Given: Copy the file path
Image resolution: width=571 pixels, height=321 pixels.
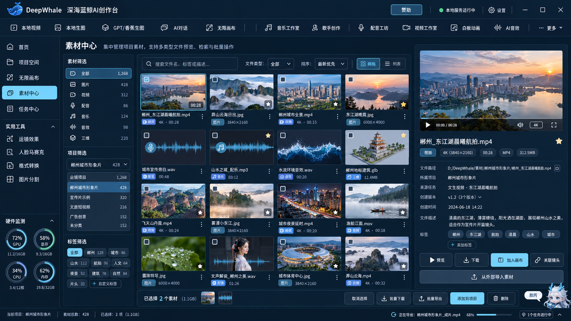Looking at the screenshot, I should pos(557,168).
